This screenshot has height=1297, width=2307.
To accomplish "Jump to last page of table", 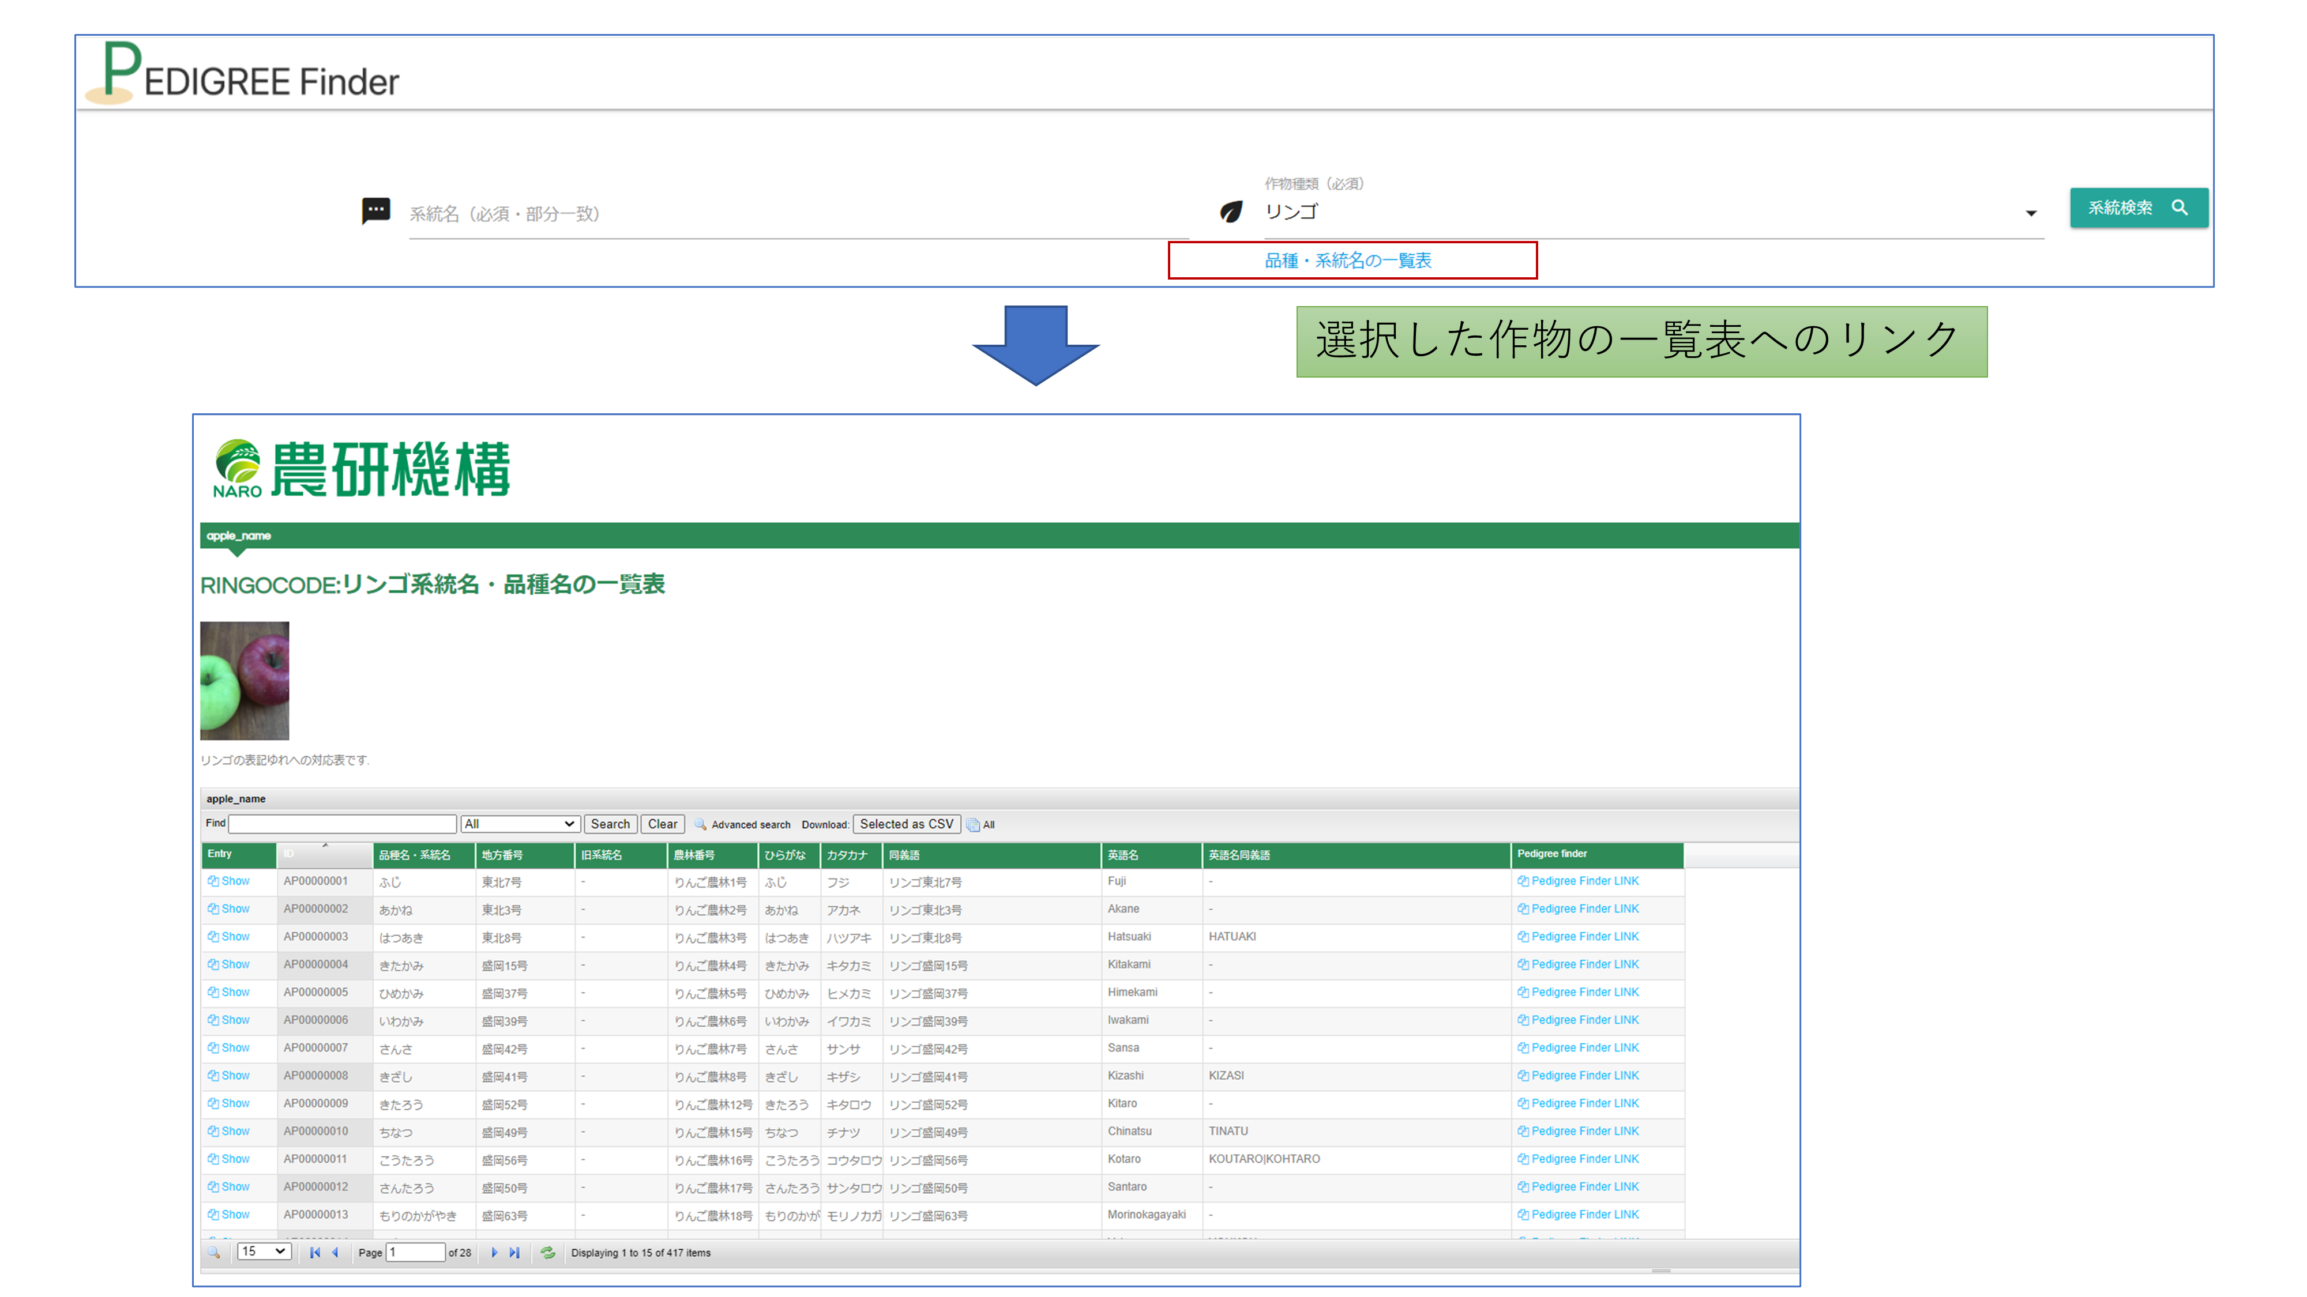I will pyautogui.click(x=515, y=1252).
